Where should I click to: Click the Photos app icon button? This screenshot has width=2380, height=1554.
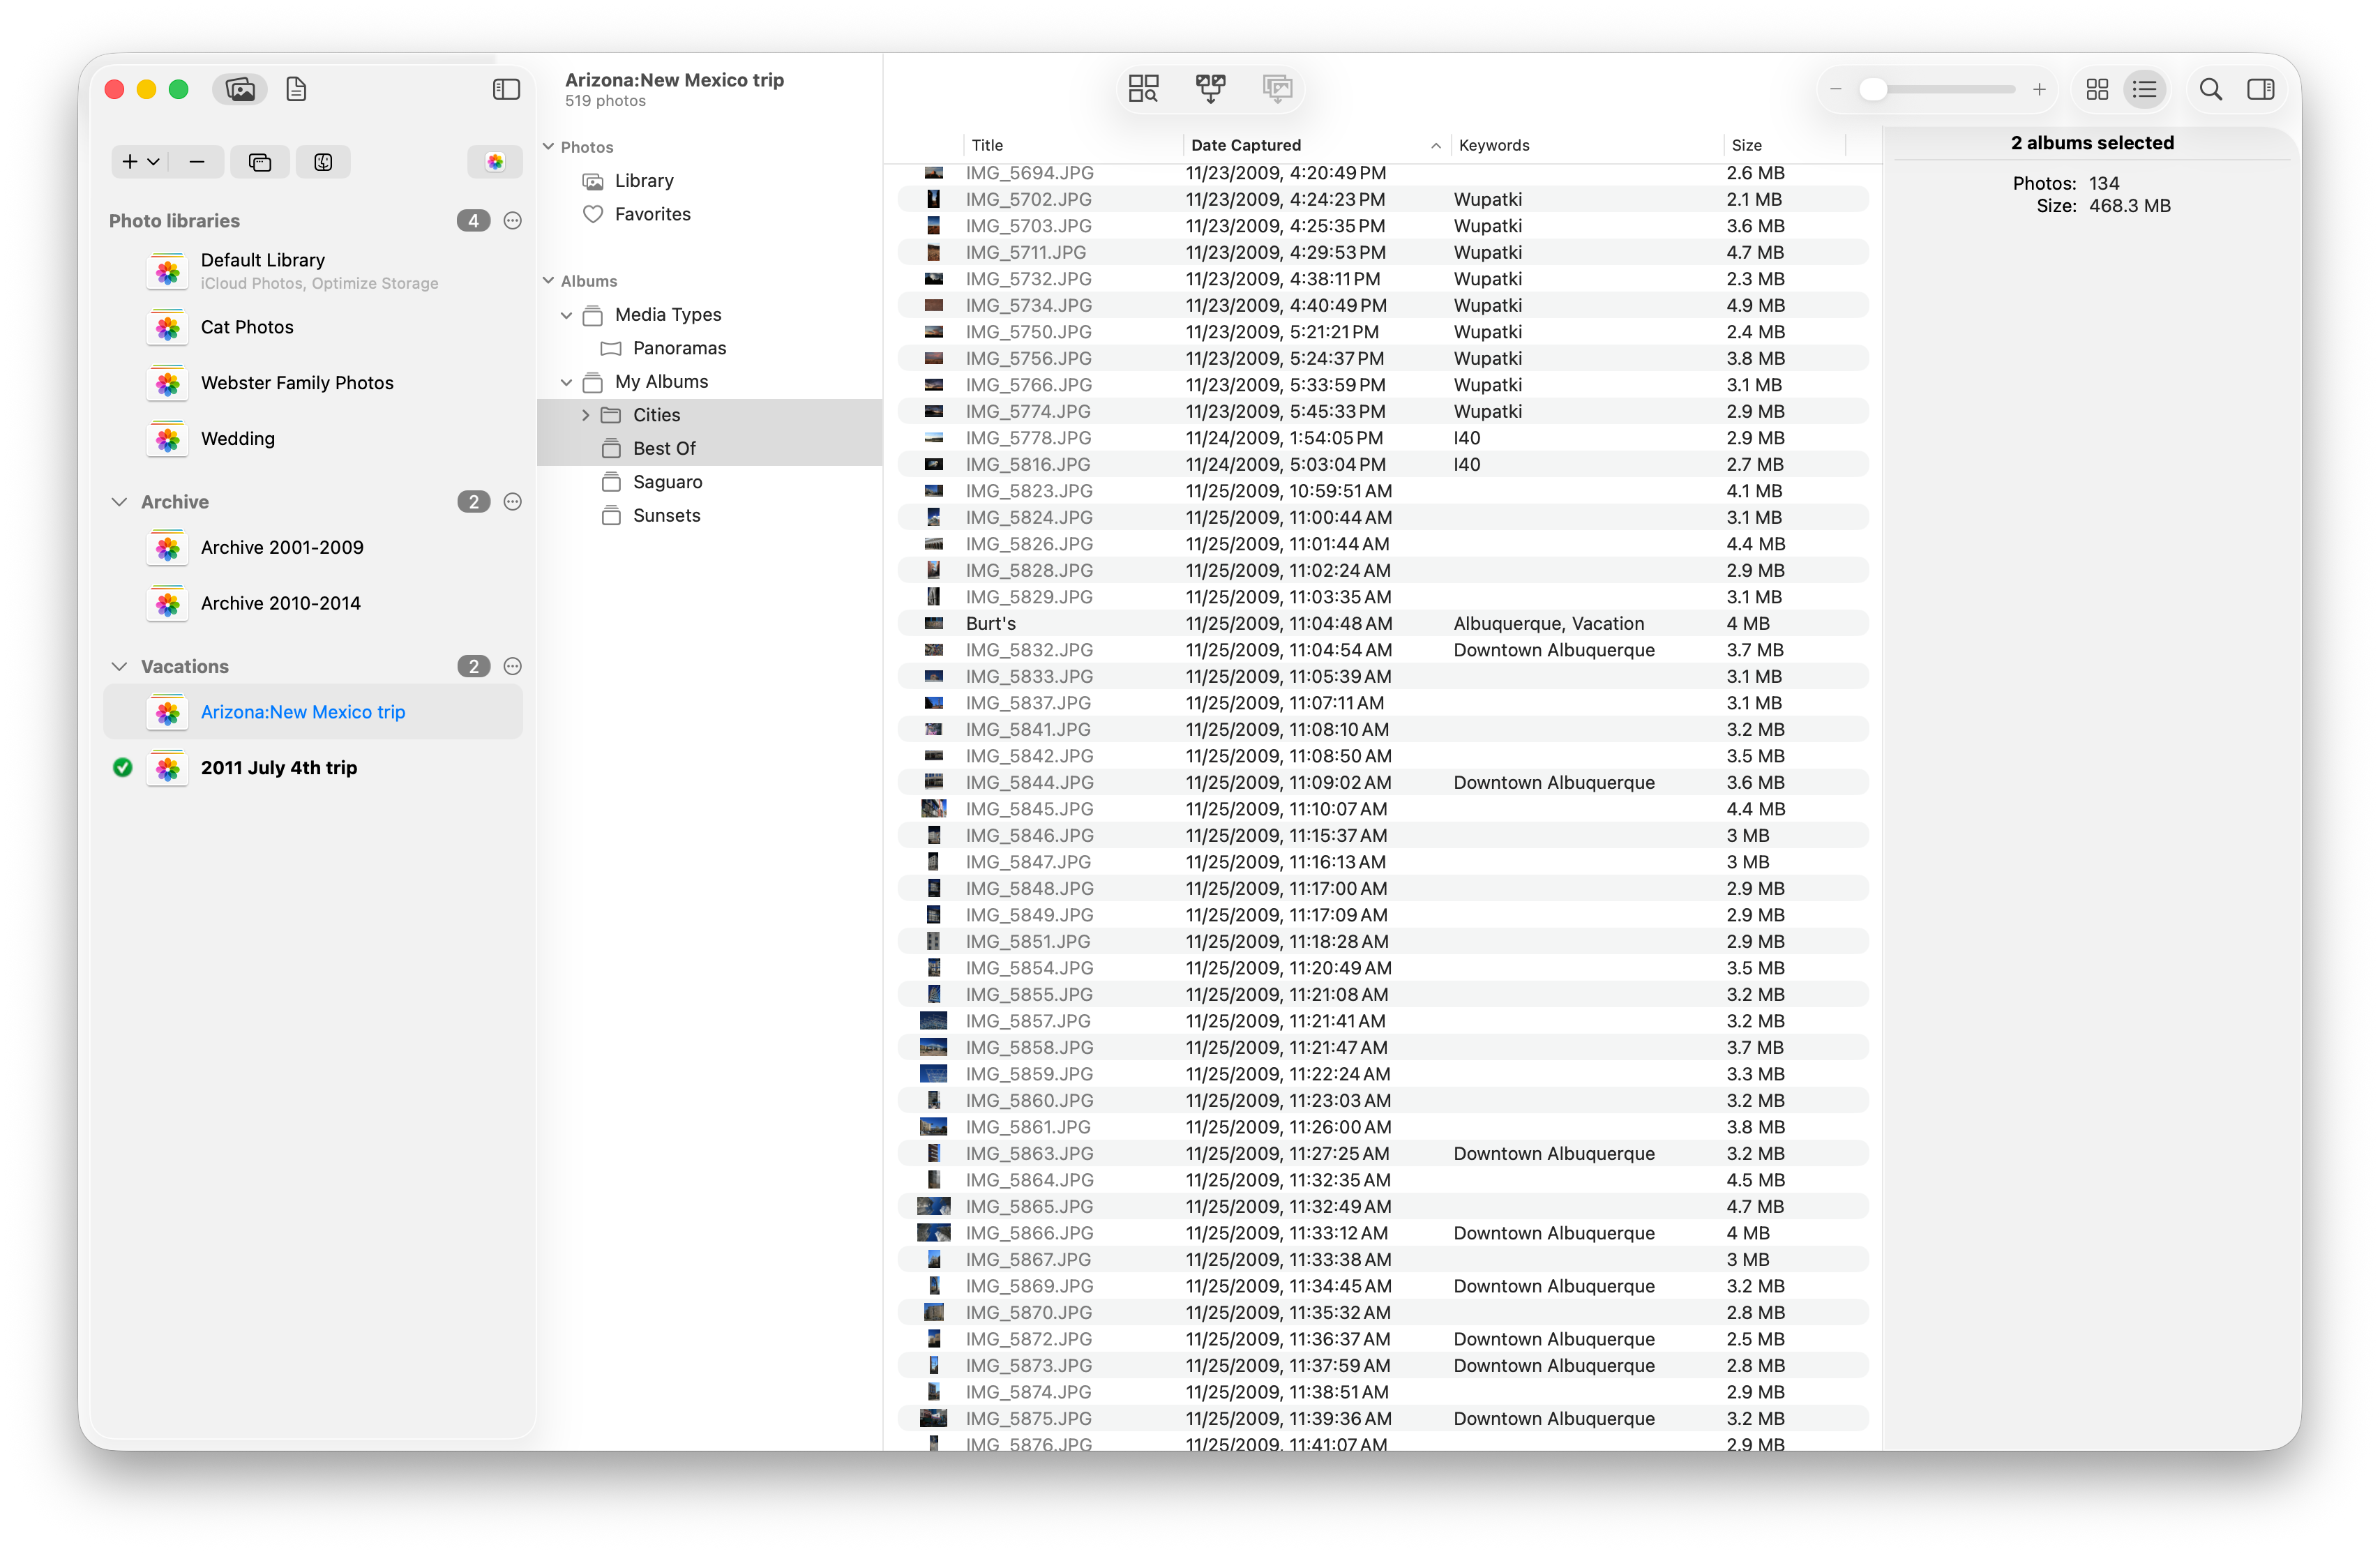point(495,162)
